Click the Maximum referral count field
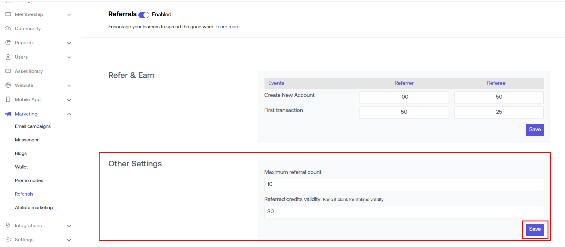565x247 pixels. click(x=404, y=184)
